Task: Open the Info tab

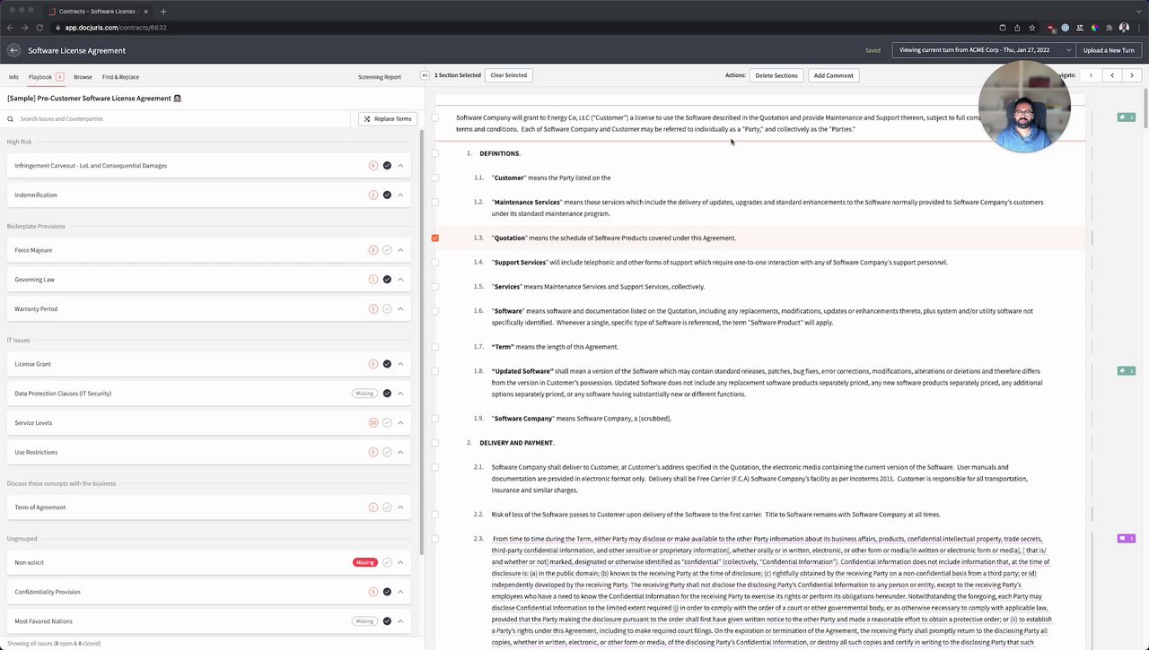Action: click(x=13, y=77)
